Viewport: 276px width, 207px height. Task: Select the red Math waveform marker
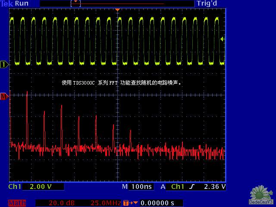point(4,97)
